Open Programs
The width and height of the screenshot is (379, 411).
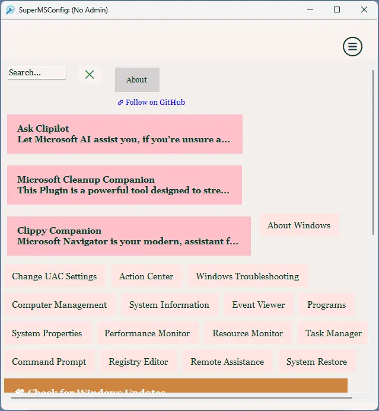(327, 305)
